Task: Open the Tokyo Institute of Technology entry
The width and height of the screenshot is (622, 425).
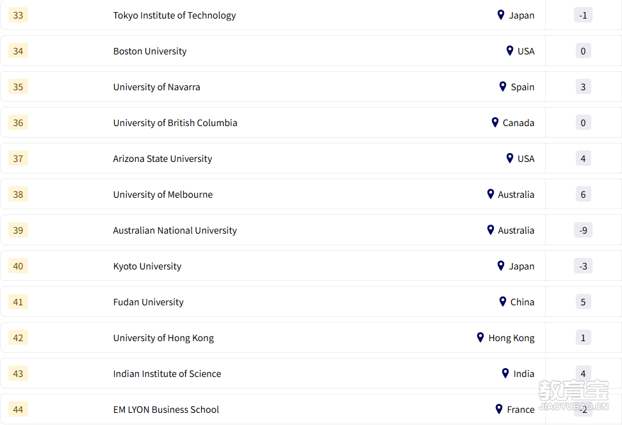Action: [174, 15]
